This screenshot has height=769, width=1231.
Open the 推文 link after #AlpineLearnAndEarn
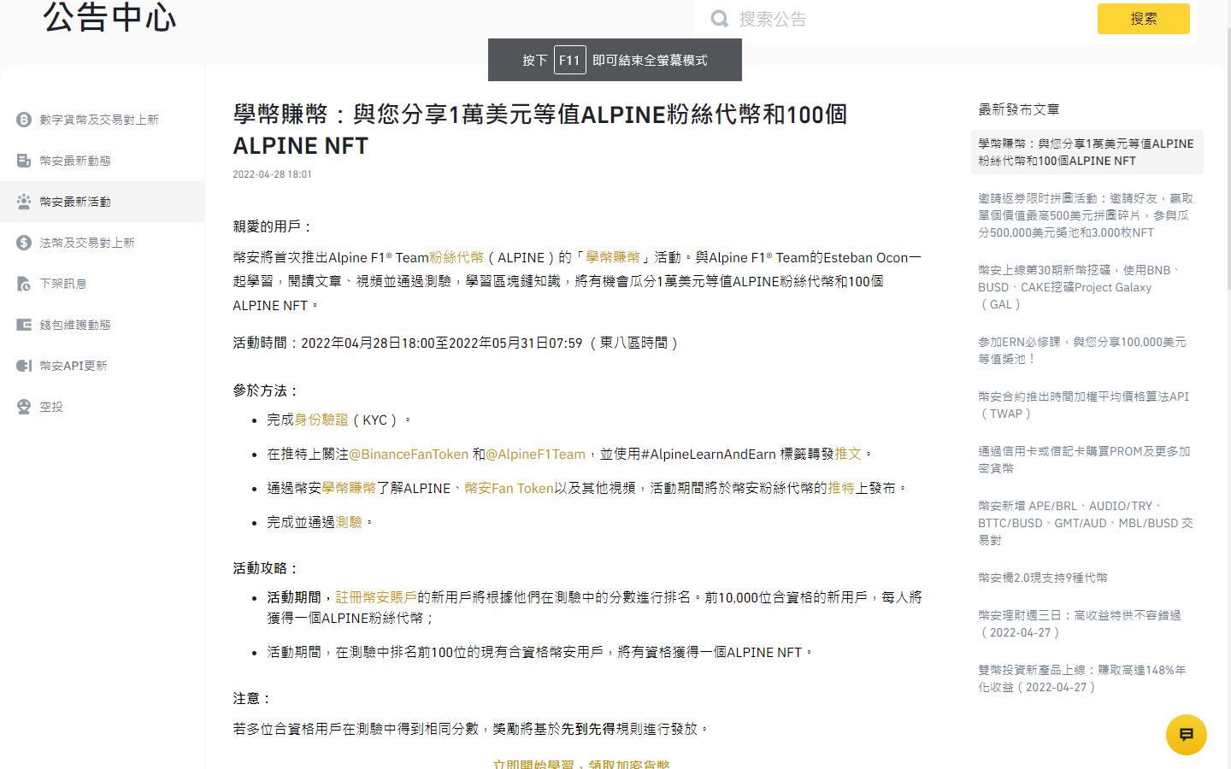point(848,454)
